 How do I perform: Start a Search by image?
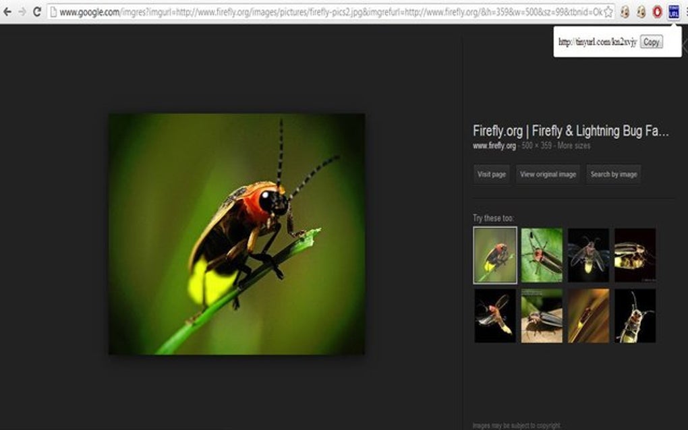click(x=613, y=174)
